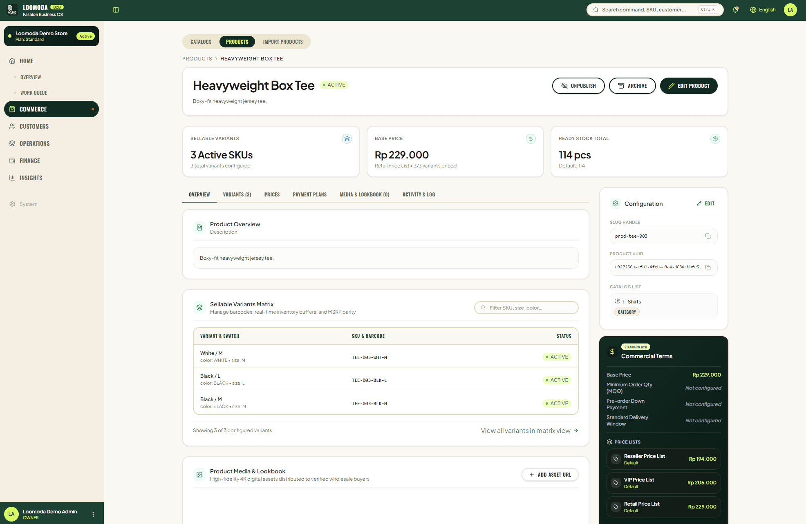
Task: Click the Product Overview document icon
Action: (199, 227)
